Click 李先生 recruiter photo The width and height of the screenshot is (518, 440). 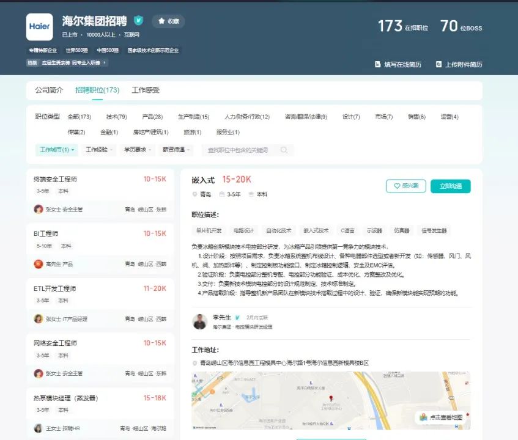pos(200,321)
